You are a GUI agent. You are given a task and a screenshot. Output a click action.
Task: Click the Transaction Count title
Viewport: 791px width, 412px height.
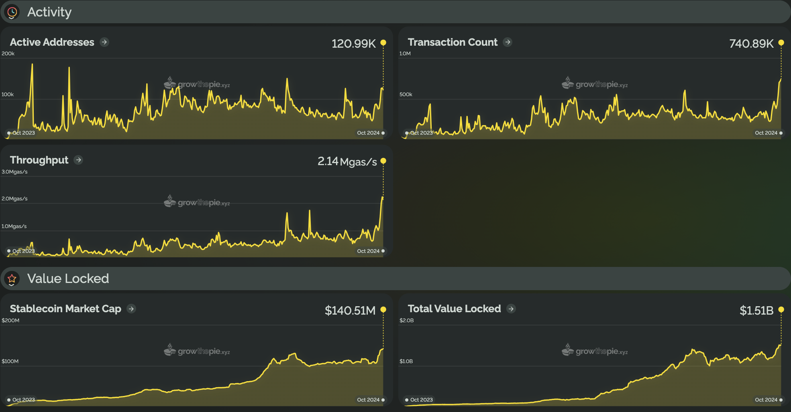click(453, 42)
